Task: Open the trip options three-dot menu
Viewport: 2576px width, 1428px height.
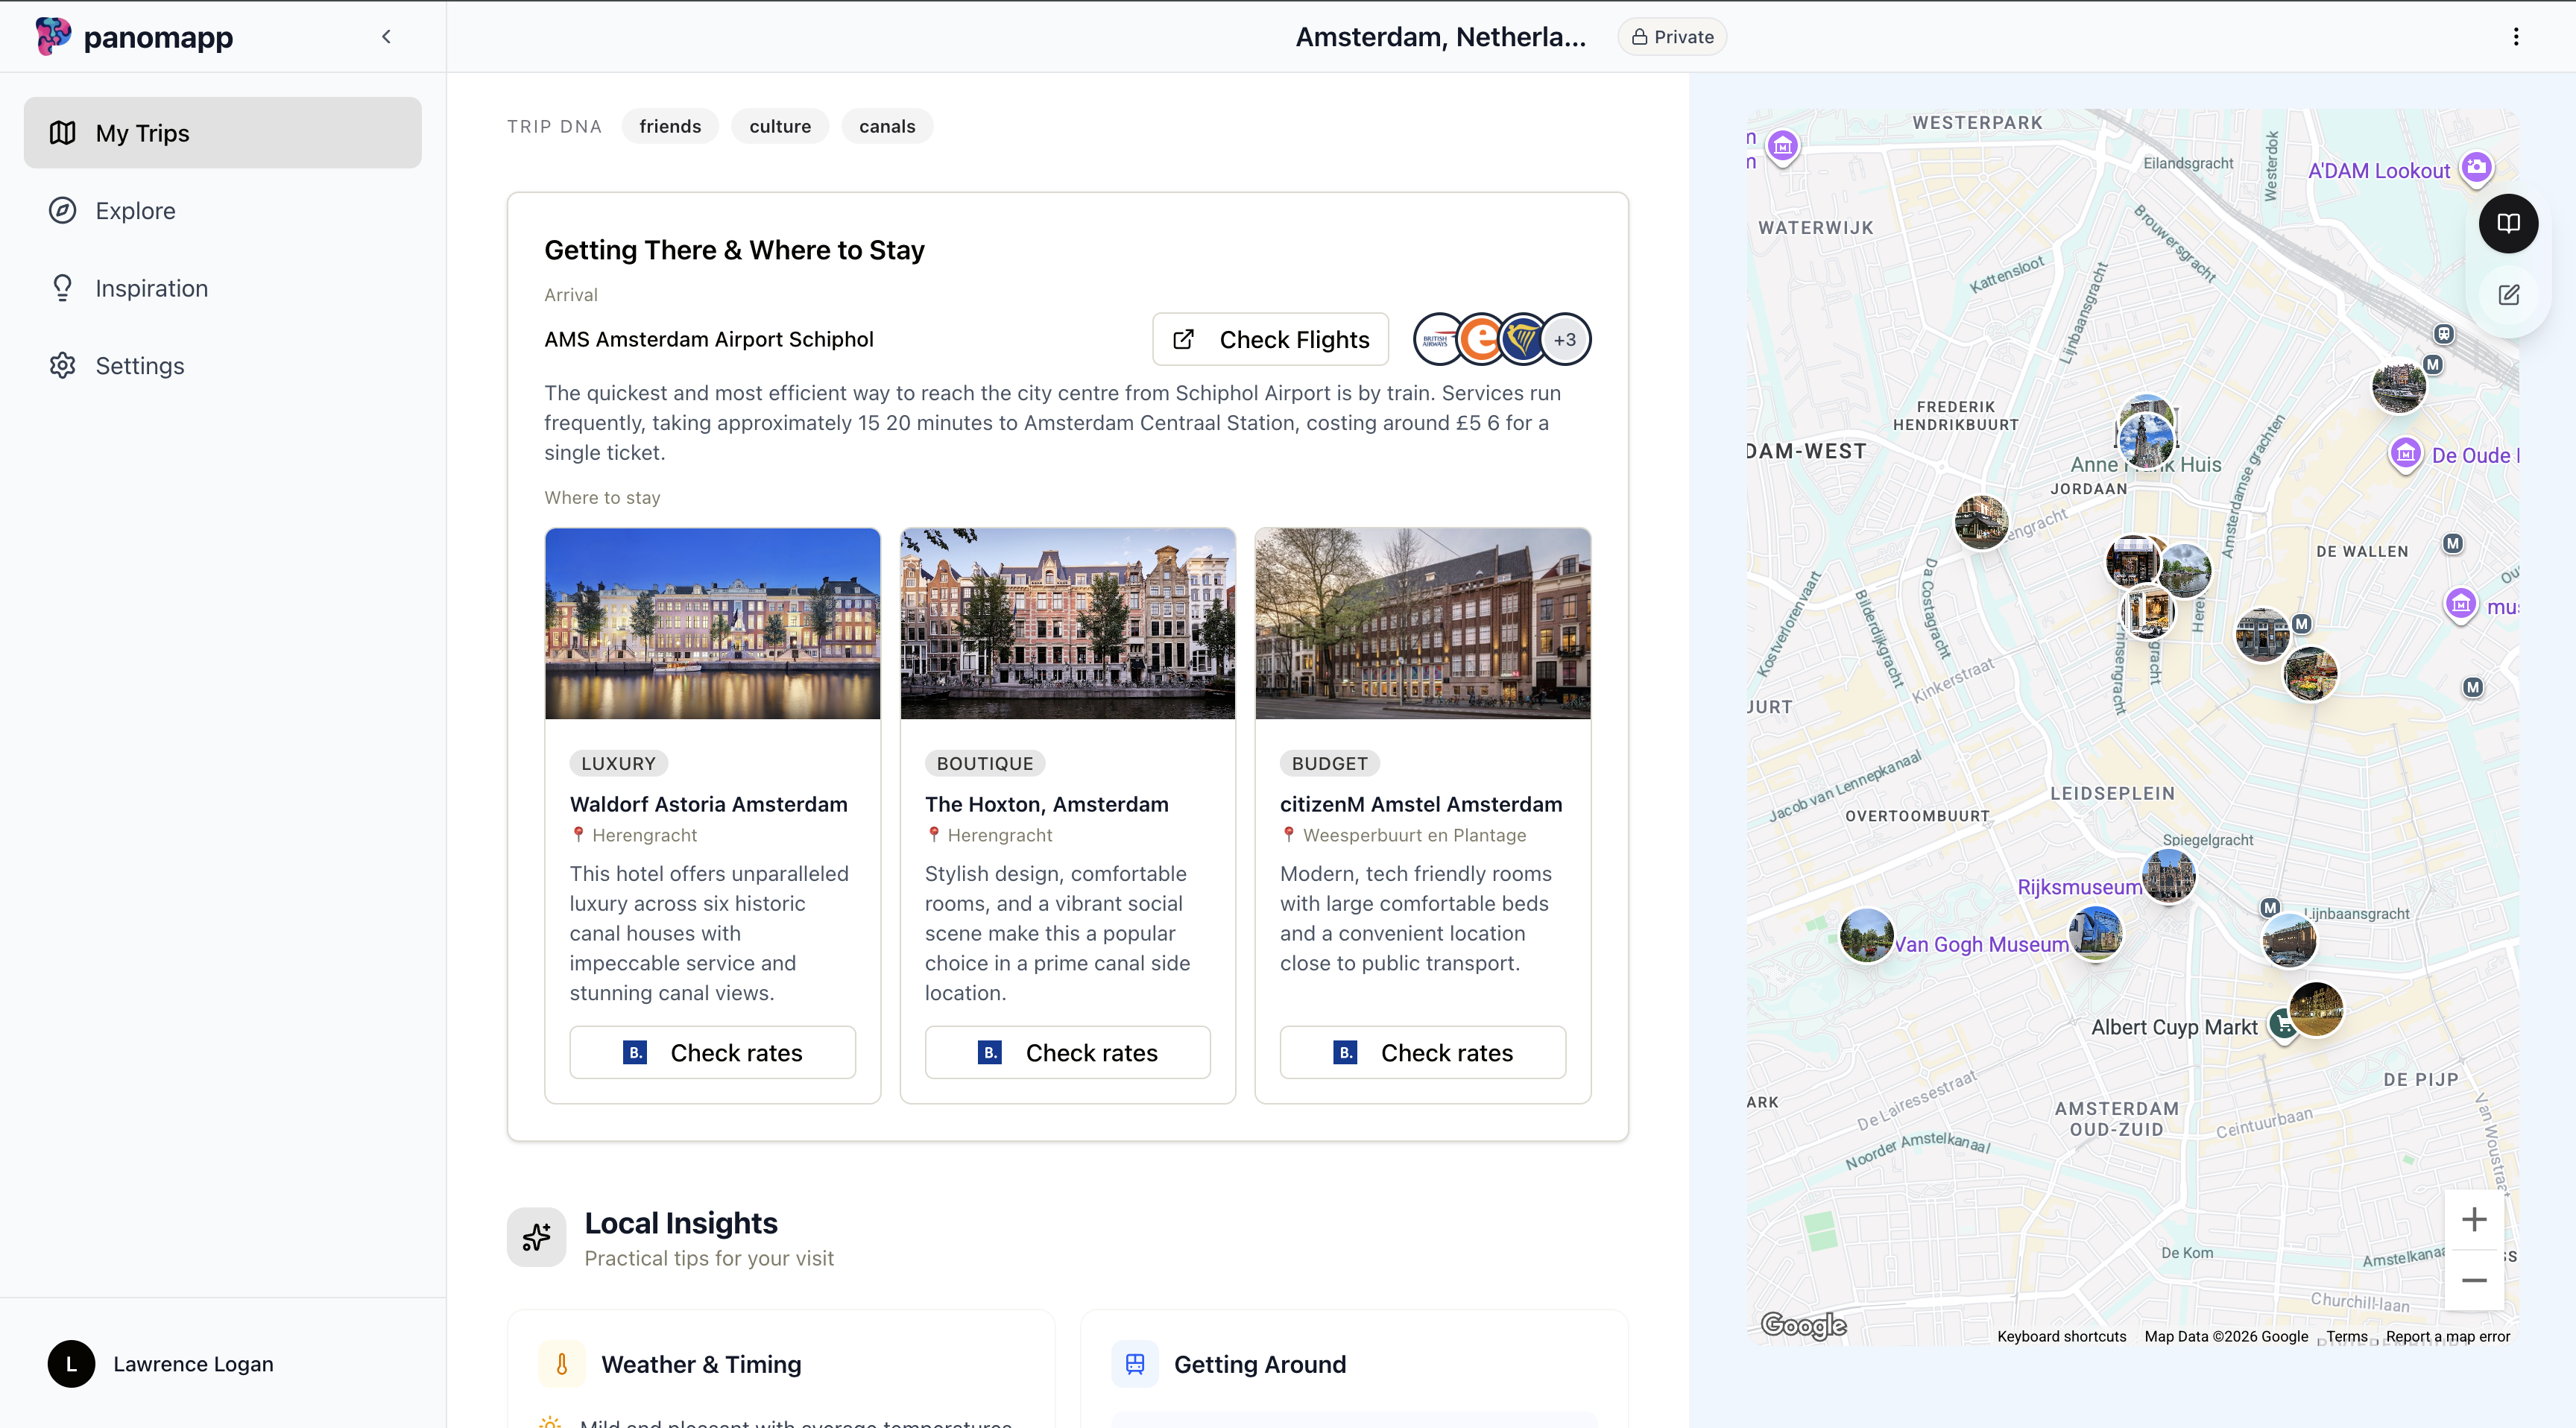Action: (x=2516, y=36)
